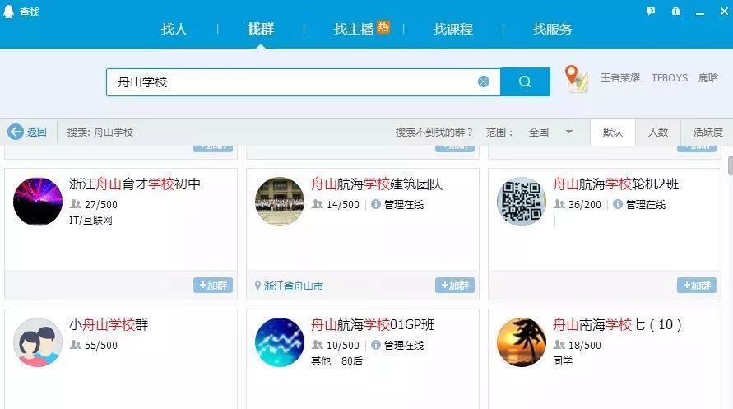Click group title 浙江舟山育才学校初中
Image resolution: width=733 pixels, height=409 pixels.
[x=135, y=184]
